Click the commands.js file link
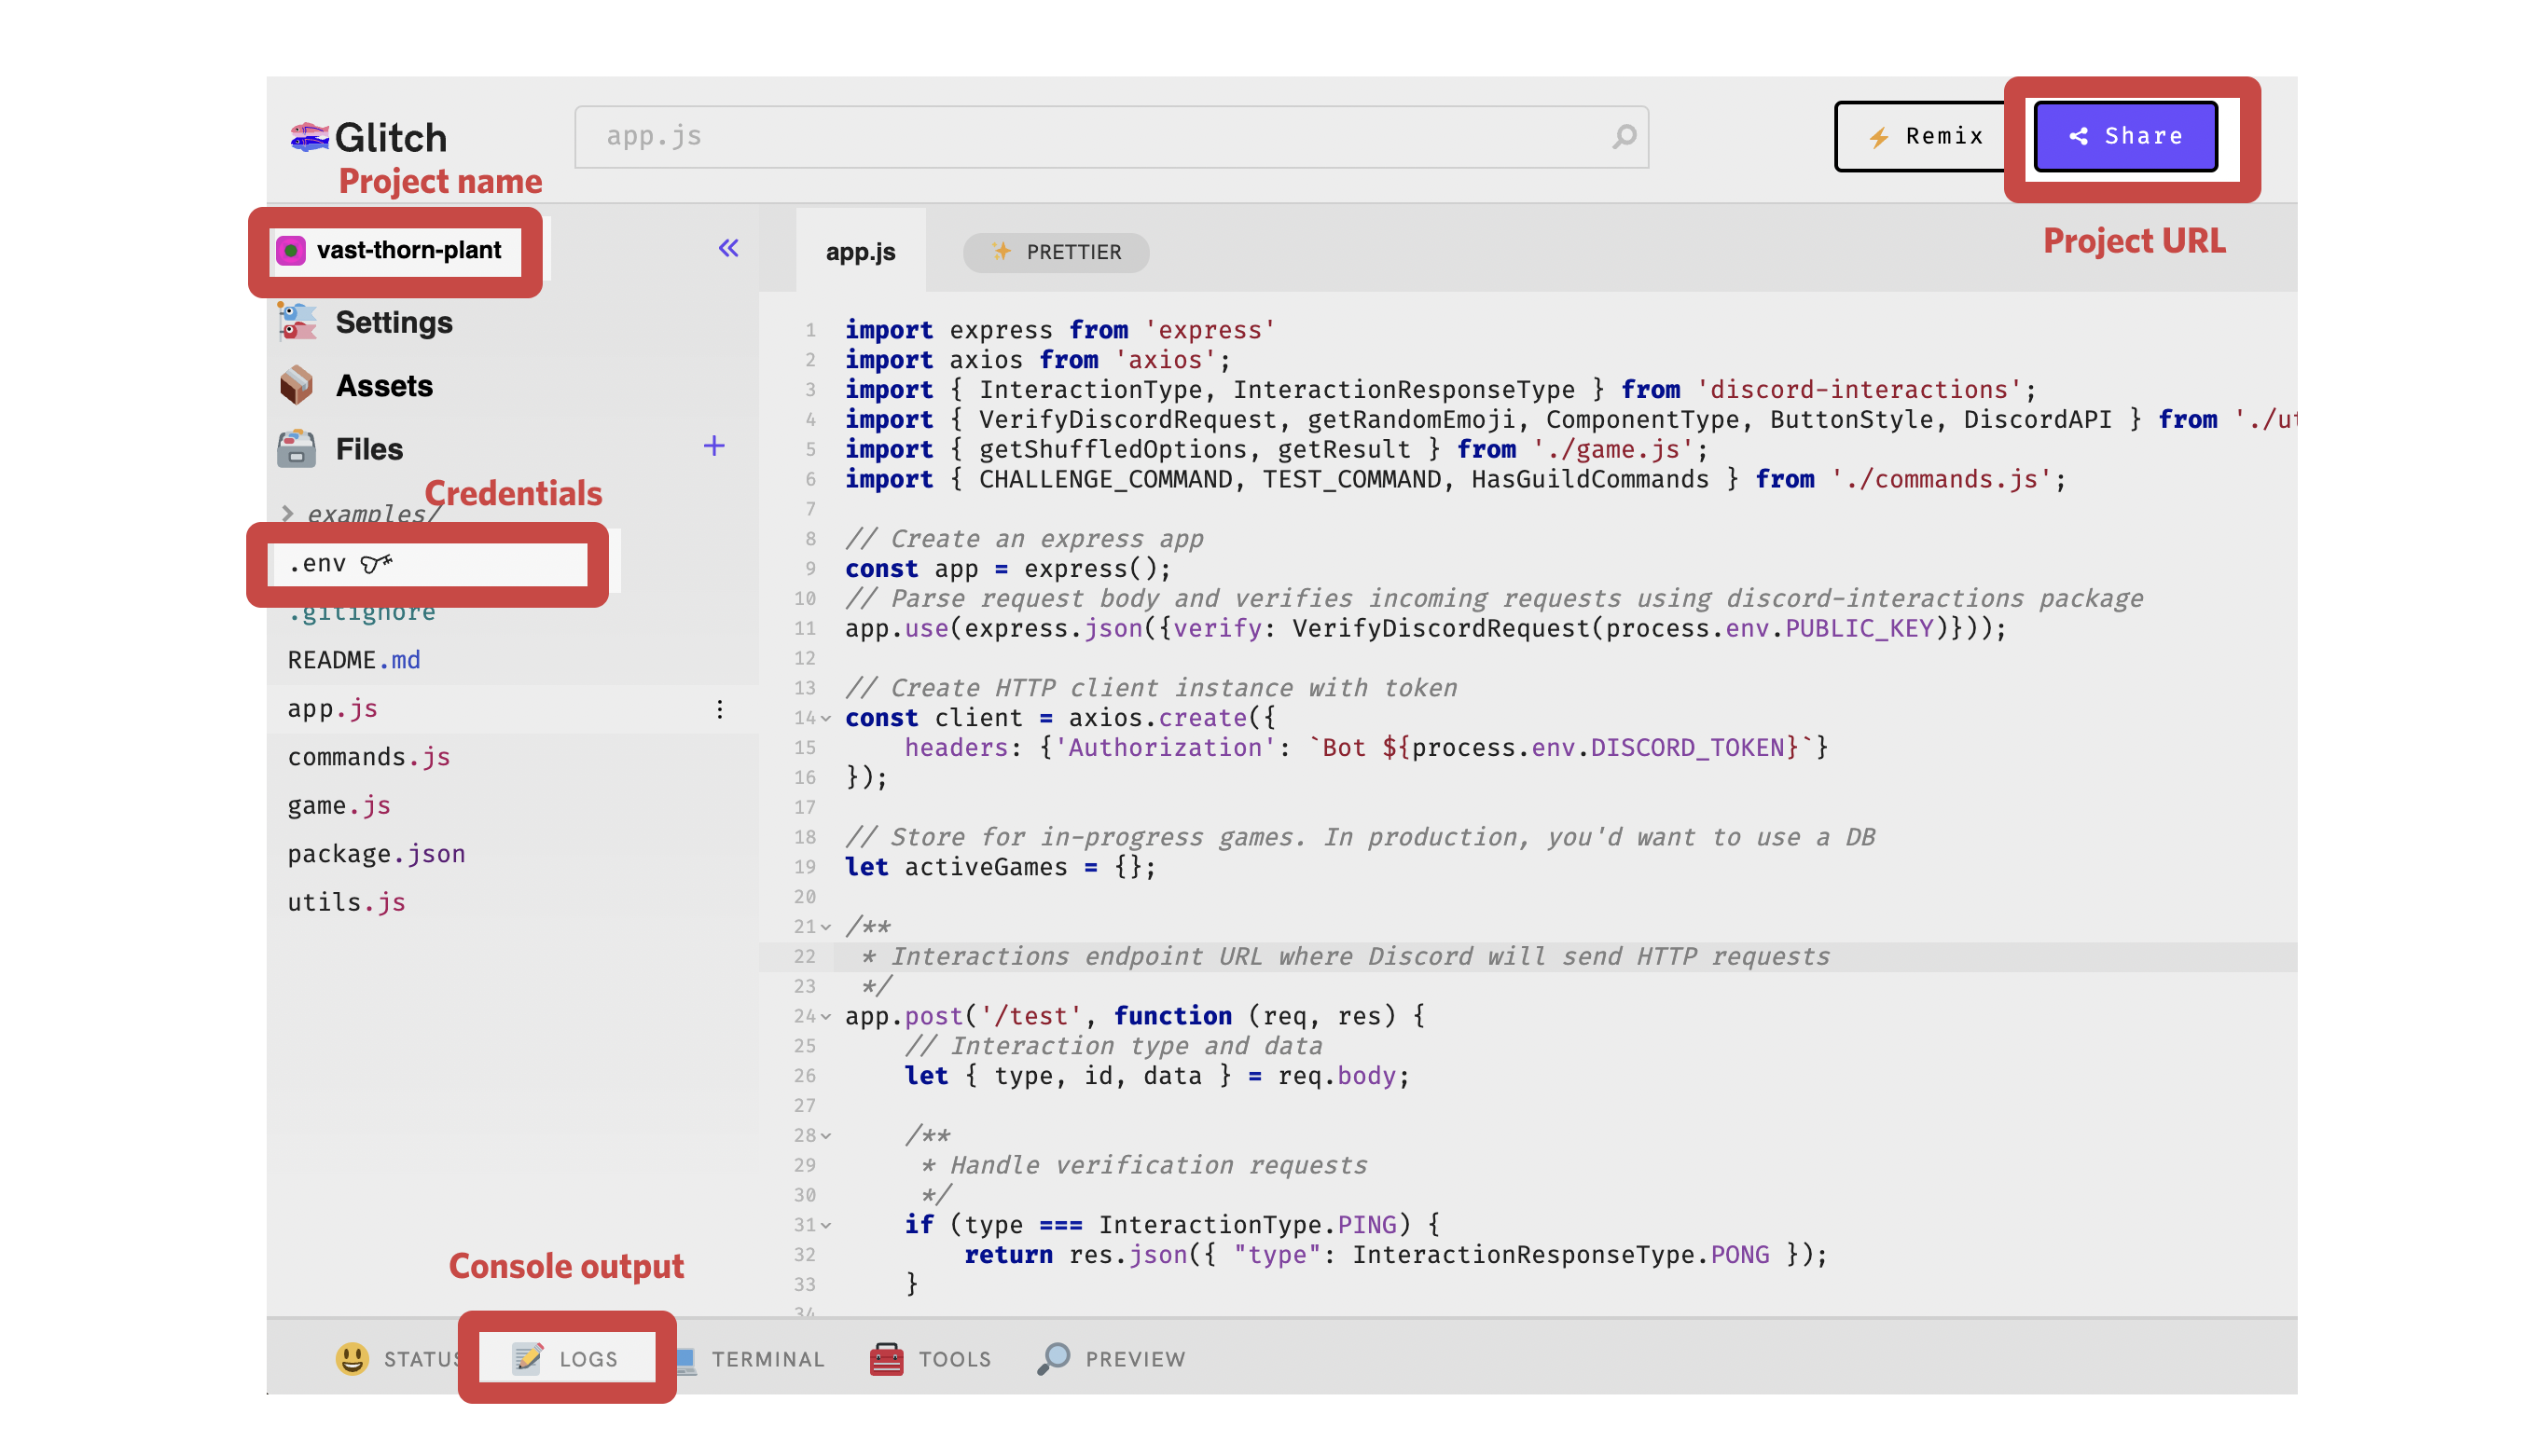Screen dimensions: 2544x1456 [x=372, y=758]
